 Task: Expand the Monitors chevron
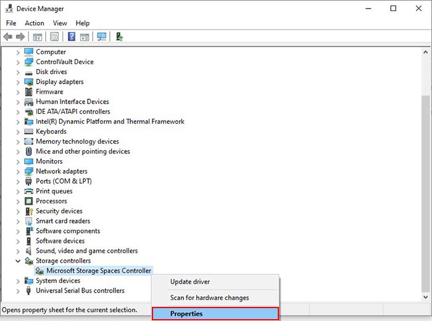[18, 161]
